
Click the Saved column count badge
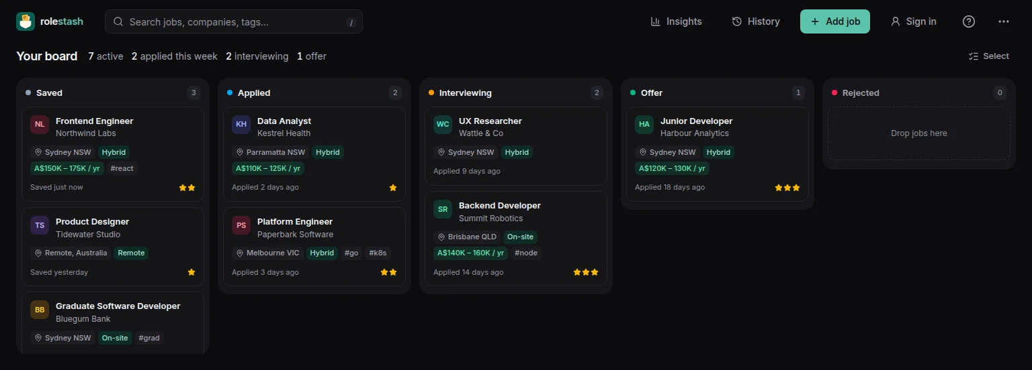(193, 93)
